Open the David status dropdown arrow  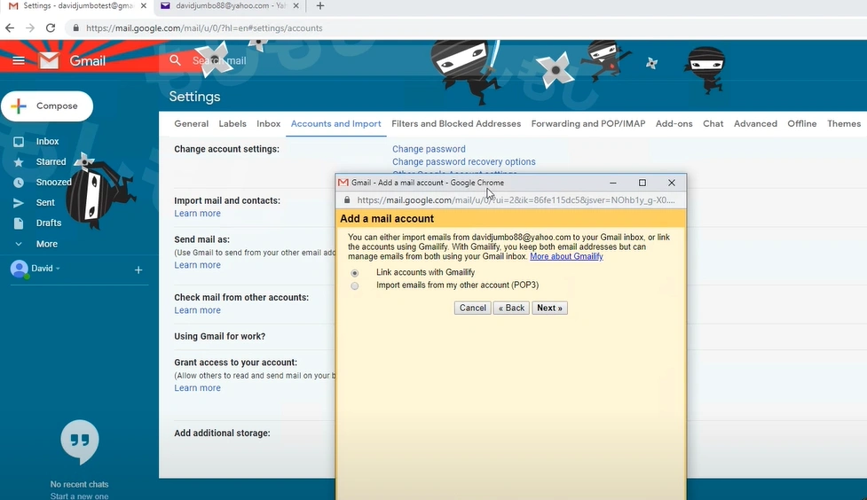(58, 269)
